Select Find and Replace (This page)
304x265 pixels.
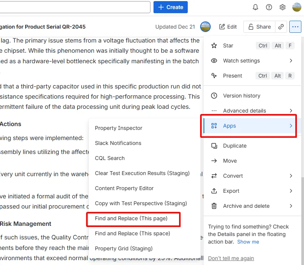click(x=131, y=218)
